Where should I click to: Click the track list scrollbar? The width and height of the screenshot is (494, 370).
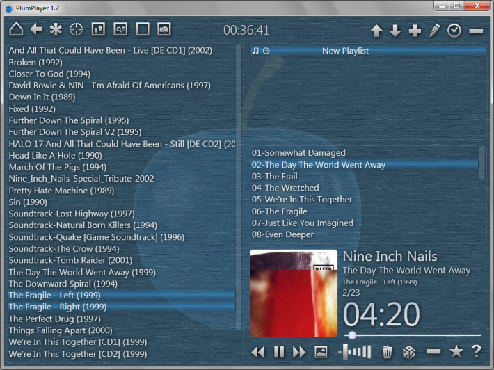pyautogui.click(x=481, y=163)
